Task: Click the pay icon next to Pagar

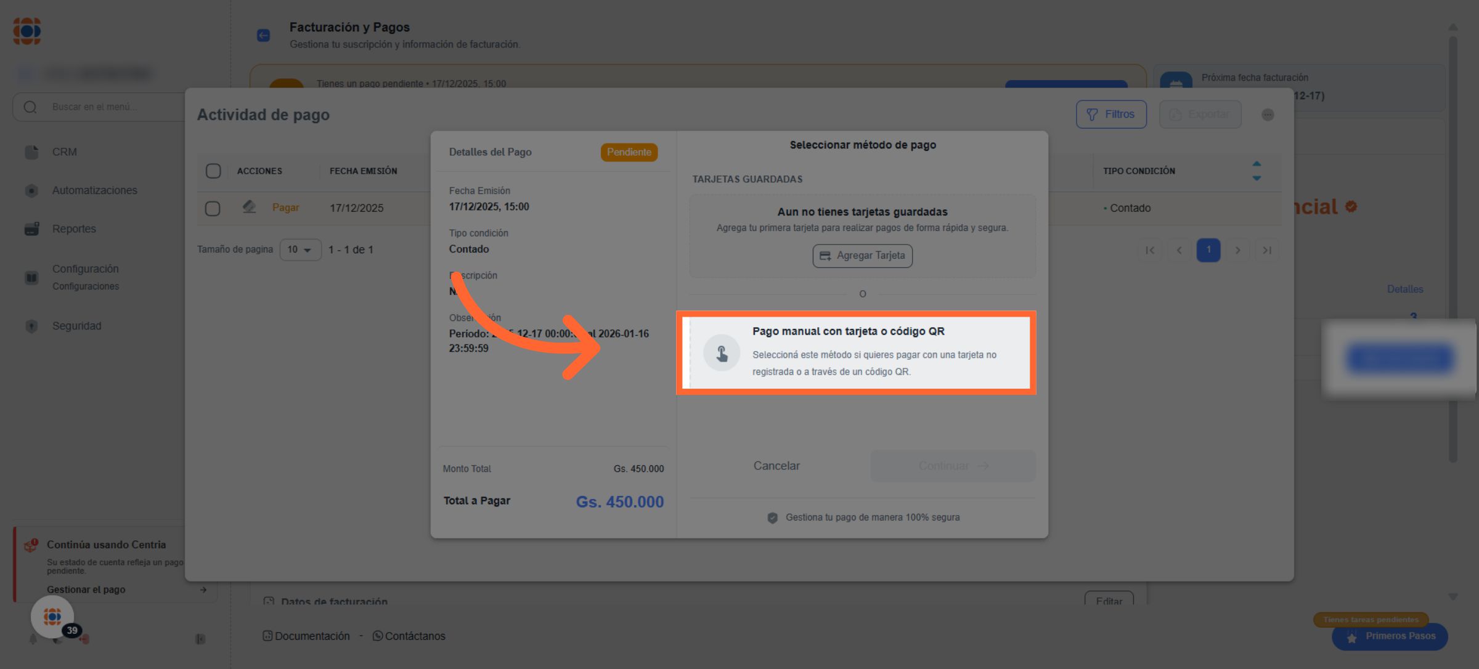Action: coord(249,207)
